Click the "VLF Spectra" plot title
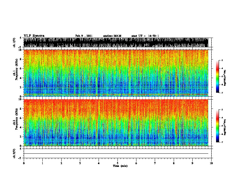The width and height of the screenshot is (238, 183). [x=34, y=36]
